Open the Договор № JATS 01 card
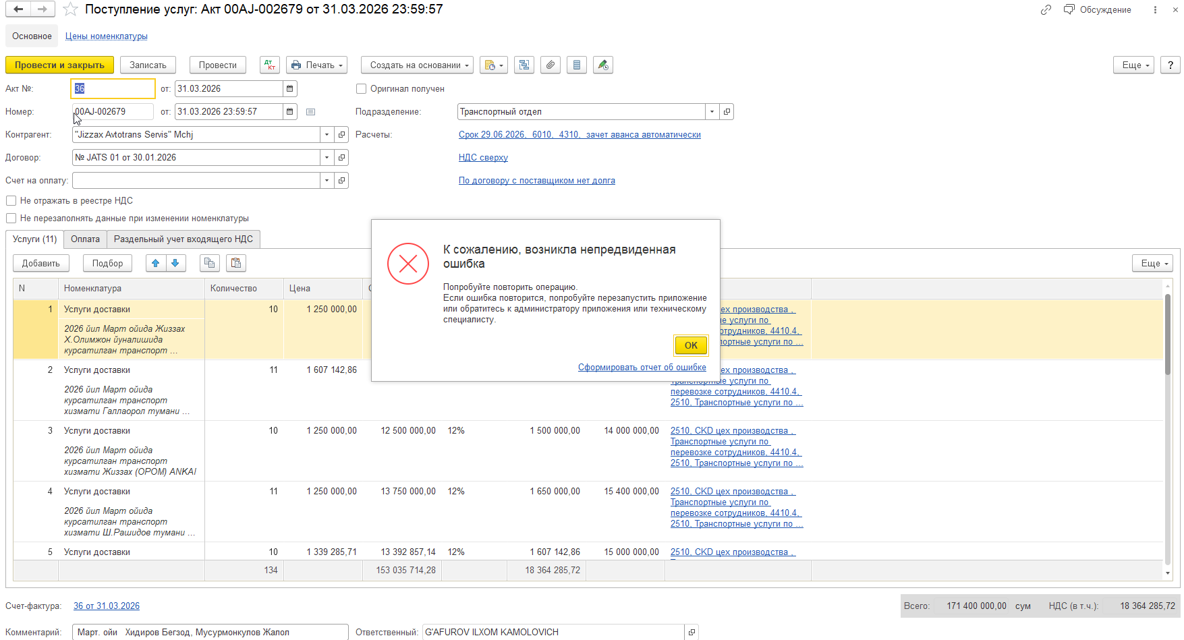Image resolution: width=1184 pixels, height=640 pixels. [342, 157]
